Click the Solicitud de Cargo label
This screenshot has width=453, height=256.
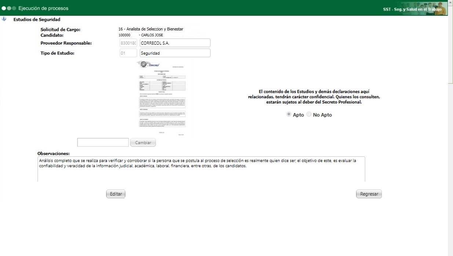point(60,29)
